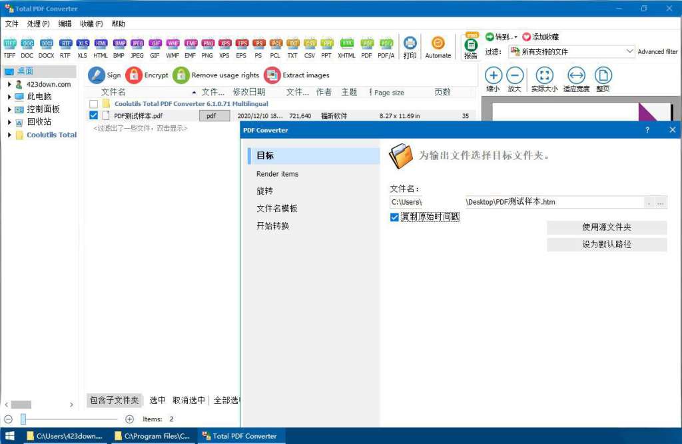Click the 适应宽度 fit-width icon
The width and height of the screenshot is (682, 444).
pos(575,76)
